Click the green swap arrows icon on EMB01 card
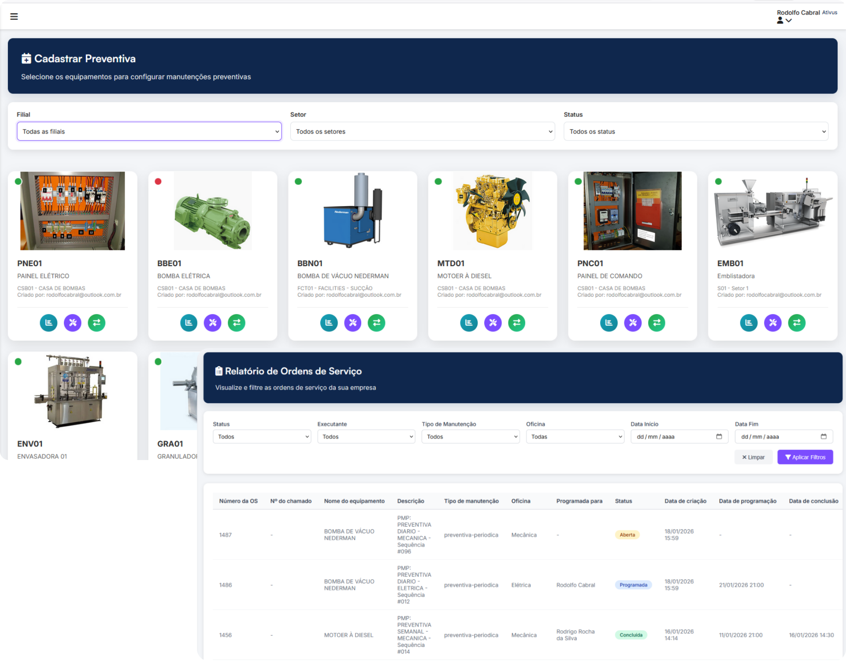 click(x=796, y=323)
